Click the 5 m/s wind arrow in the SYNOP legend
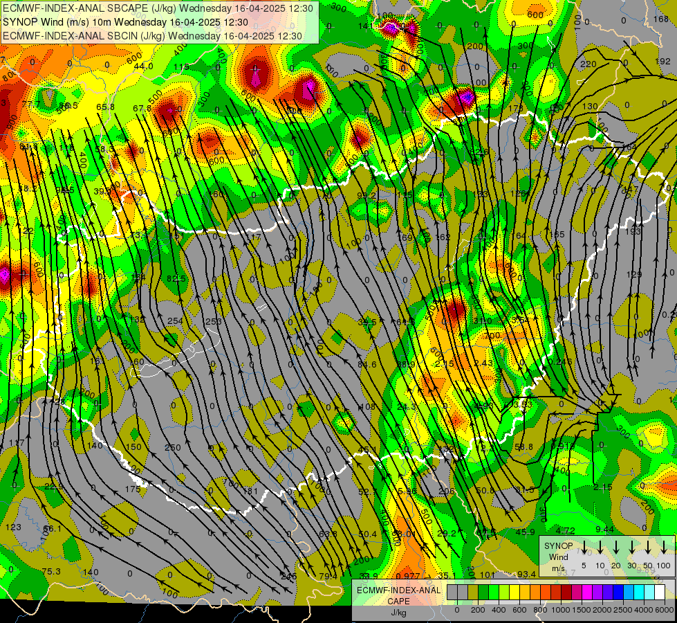 pos(584,548)
